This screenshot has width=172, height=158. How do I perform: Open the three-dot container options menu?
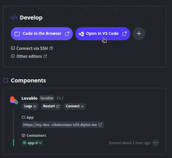coord(156,143)
